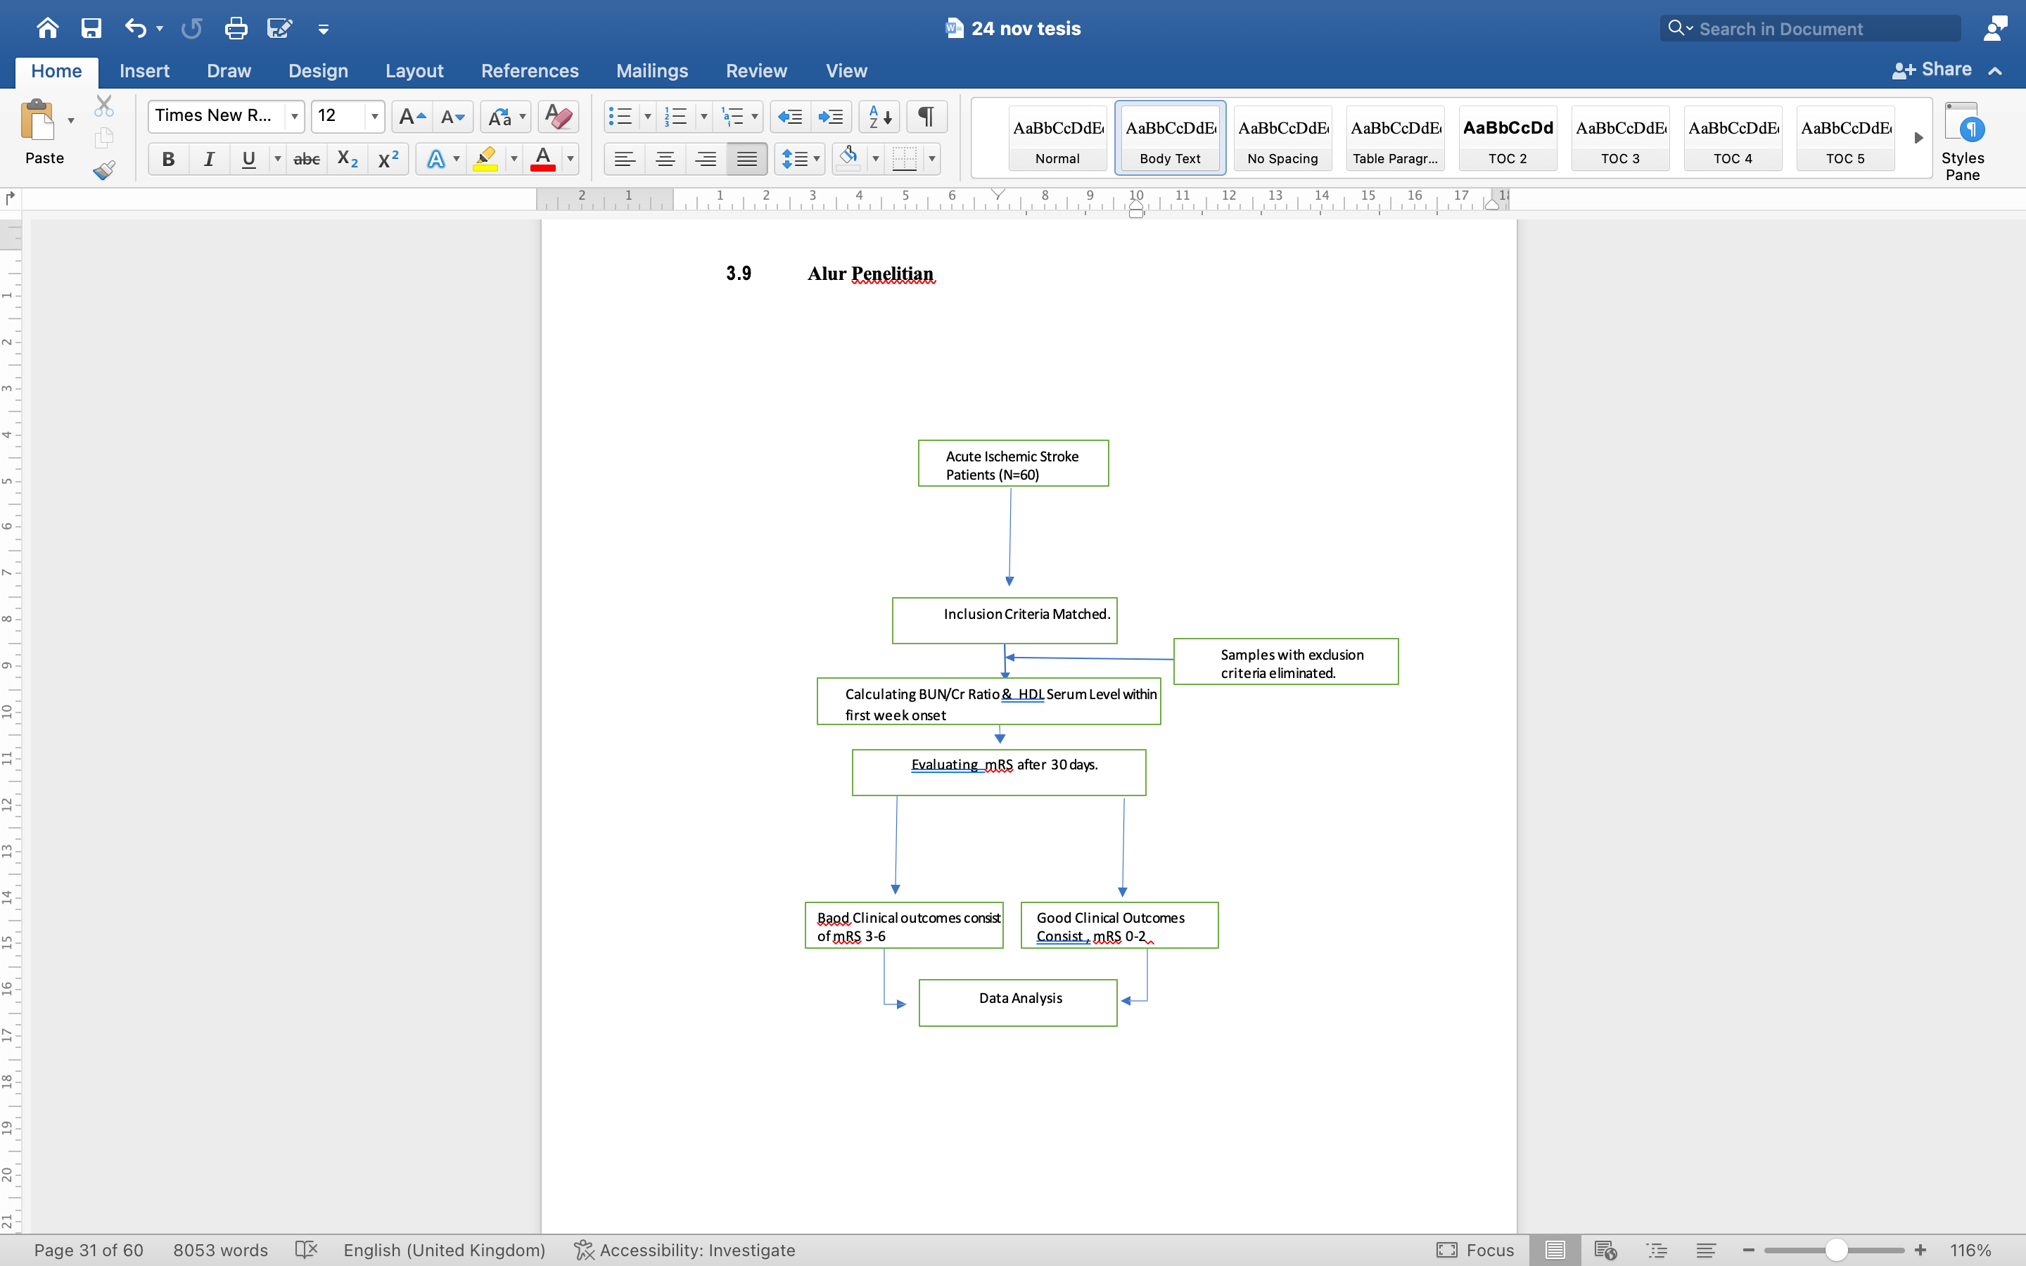Screen dimensions: 2026x1266
Task: Open the spelling check book icon in status bar
Action: coord(307,1249)
